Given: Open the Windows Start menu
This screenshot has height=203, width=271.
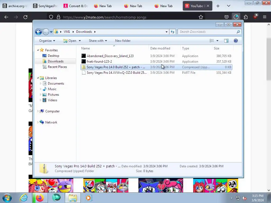Looking at the screenshot, I should tap(7, 198).
